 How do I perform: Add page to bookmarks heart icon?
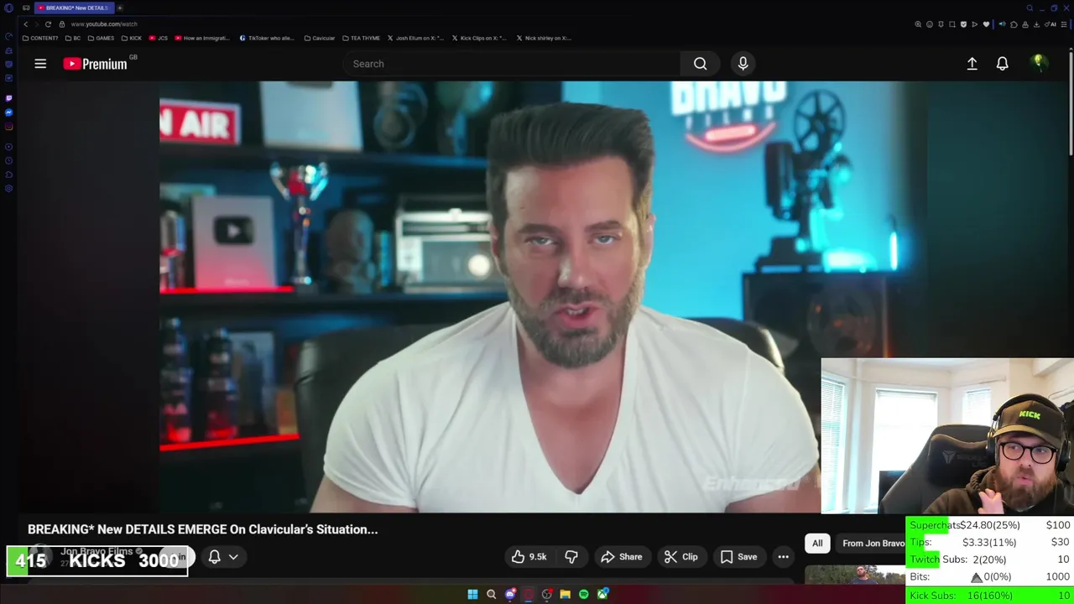[986, 24]
